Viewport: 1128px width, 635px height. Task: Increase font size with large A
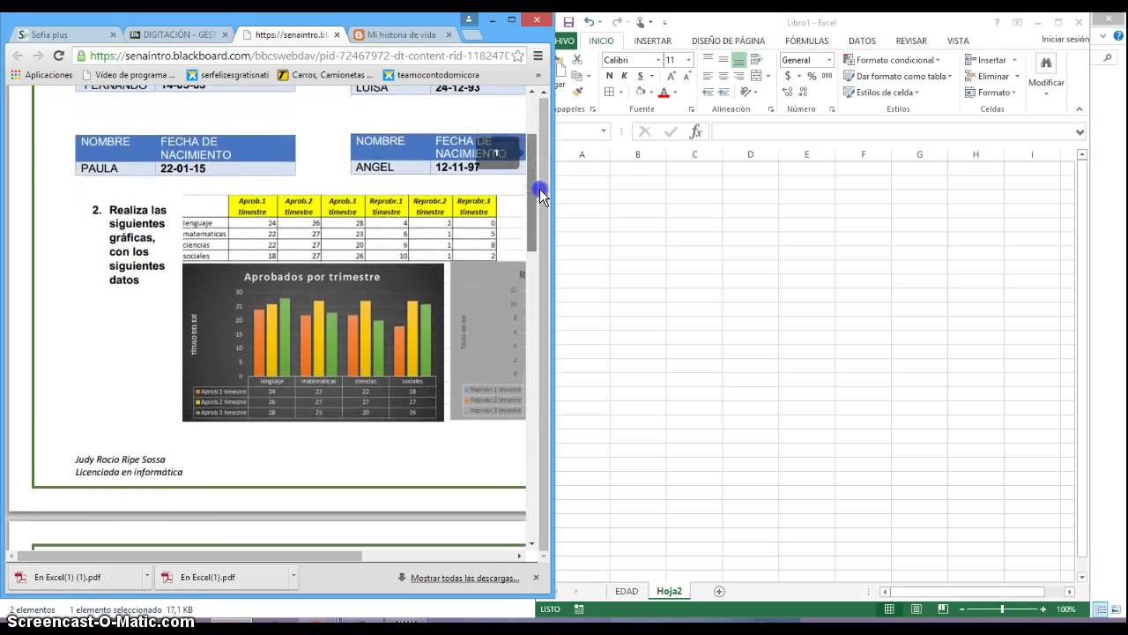[x=672, y=76]
